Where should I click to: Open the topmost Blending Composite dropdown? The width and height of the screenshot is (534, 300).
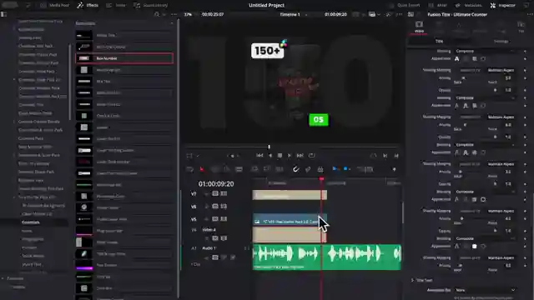[485, 51]
